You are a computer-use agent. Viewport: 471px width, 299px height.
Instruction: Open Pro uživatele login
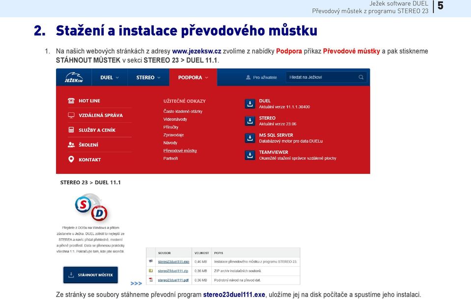(261, 77)
